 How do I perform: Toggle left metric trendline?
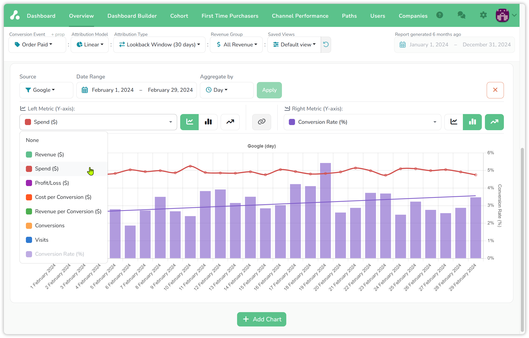tap(230, 122)
